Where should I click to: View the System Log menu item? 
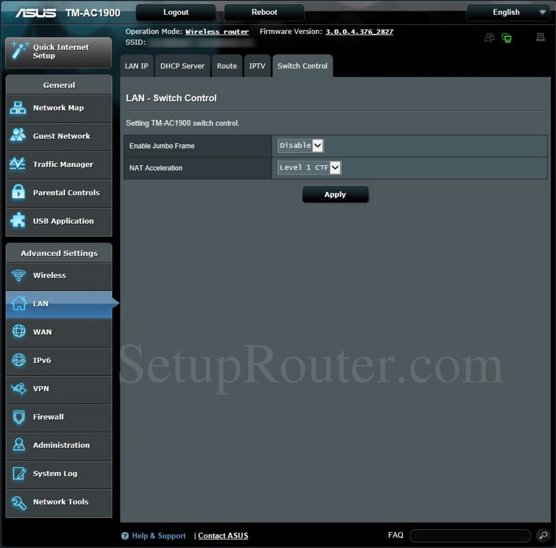click(59, 474)
